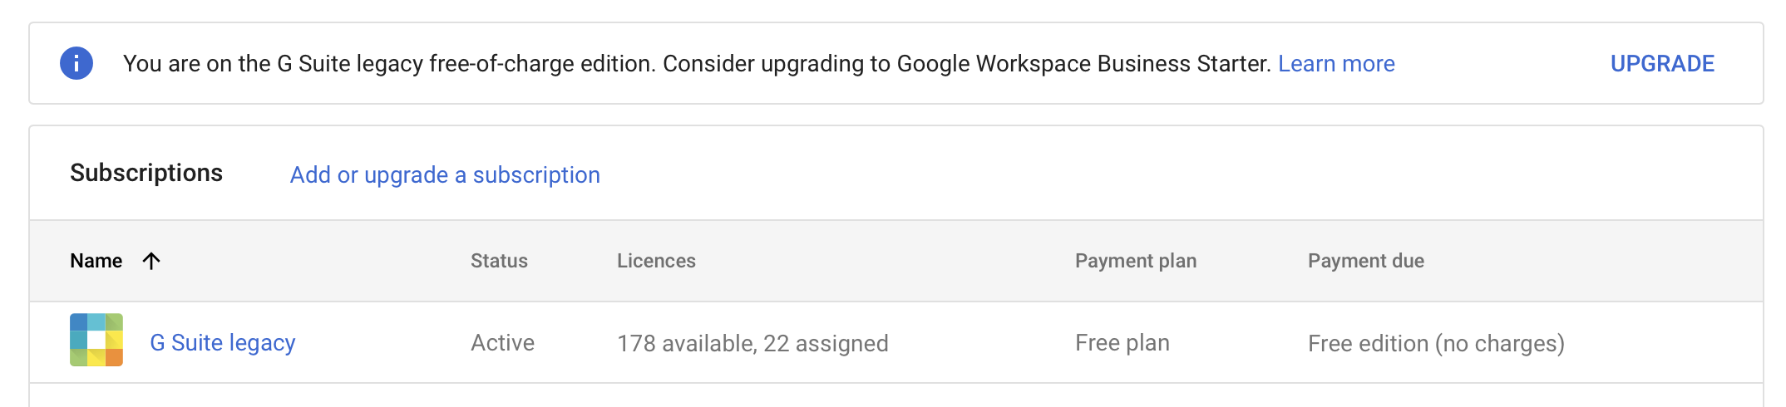Select the Payment plan column header
1786x407 pixels.
click(x=1135, y=261)
